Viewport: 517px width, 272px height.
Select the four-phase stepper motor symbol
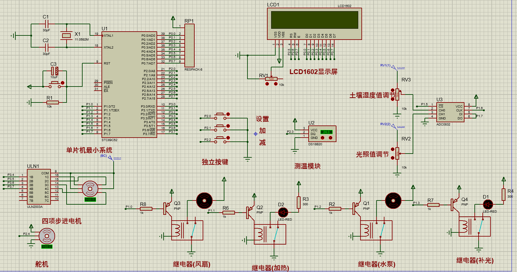coord(90,189)
